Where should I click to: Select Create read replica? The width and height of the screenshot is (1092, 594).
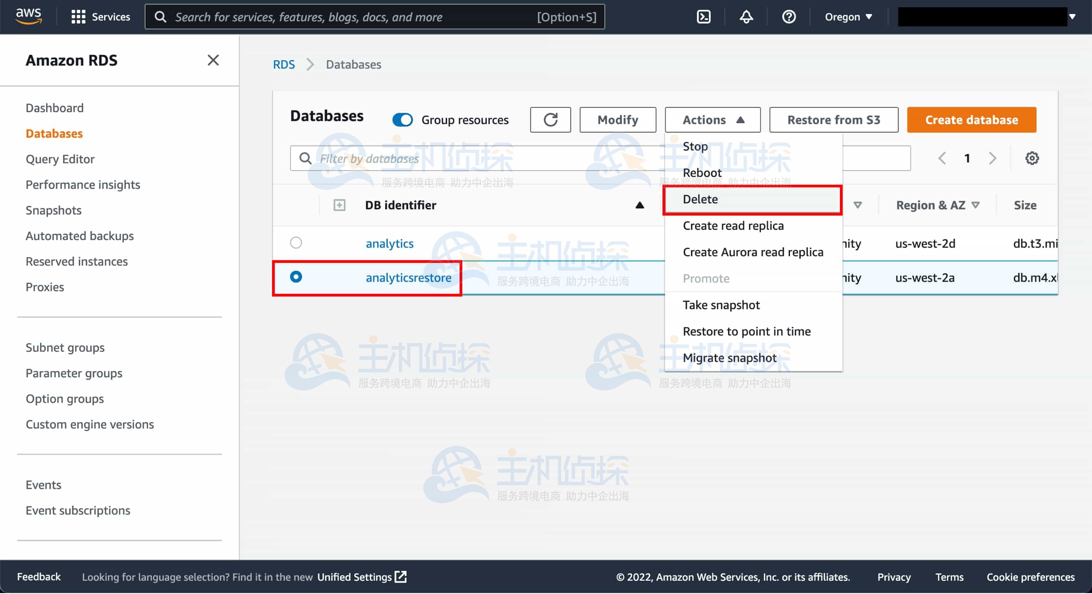[753, 226]
